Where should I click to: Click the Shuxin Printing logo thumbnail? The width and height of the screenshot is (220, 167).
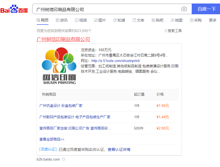59,66
